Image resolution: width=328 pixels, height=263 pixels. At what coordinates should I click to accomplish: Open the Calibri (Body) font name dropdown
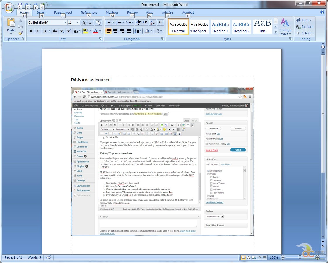(65, 23)
